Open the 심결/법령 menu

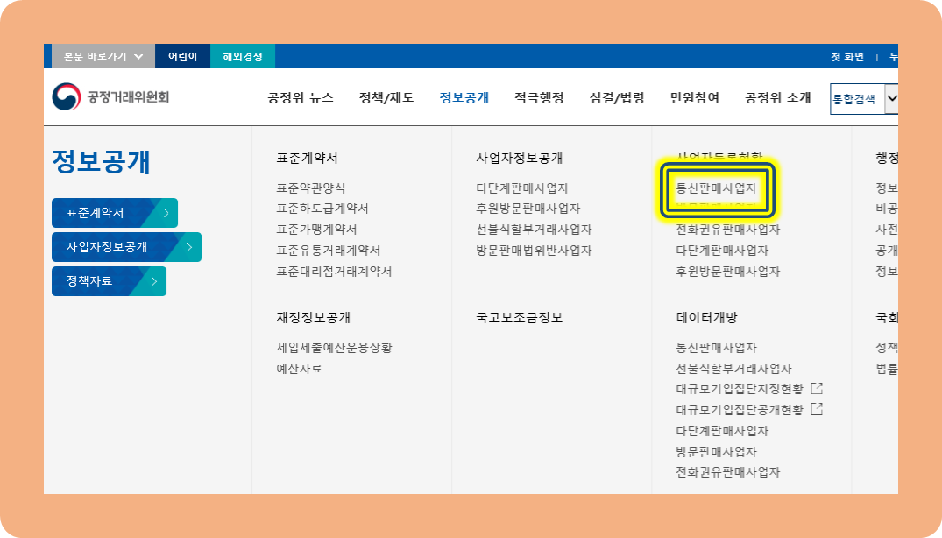[617, 98]
